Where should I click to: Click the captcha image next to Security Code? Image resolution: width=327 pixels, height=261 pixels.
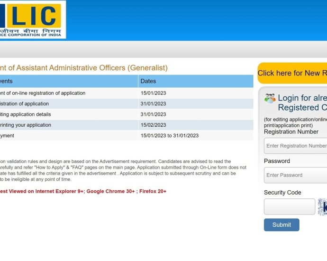tap(322, 206)
